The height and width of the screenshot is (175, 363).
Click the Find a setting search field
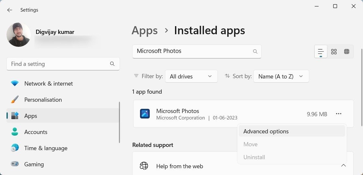click(x=58, y=64)
